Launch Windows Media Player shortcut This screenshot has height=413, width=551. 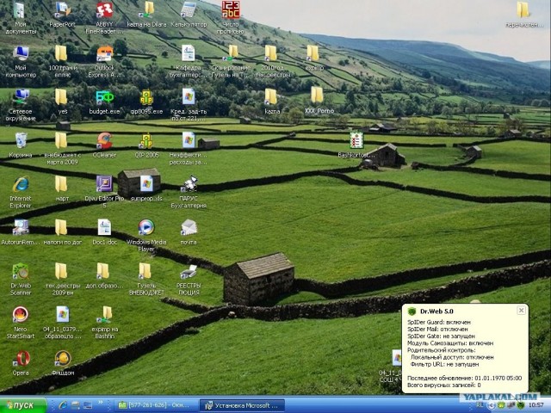145,228
